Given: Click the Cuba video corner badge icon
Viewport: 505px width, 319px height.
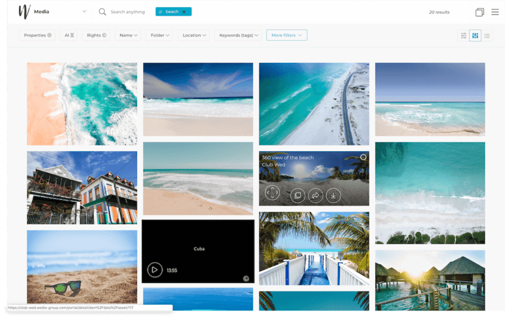Looking at the screenshot, I should (246, 278).
